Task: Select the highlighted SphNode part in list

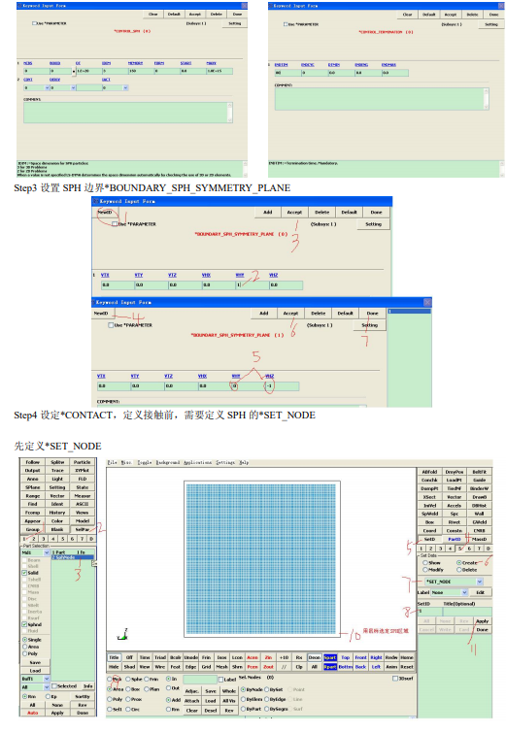Action: [x=73, y=557]
